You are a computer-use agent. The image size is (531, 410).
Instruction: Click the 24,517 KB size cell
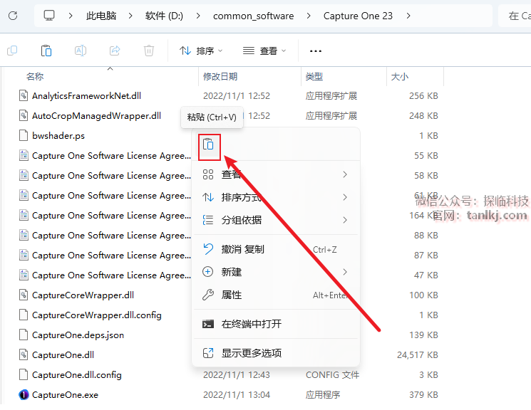pyautogui.click(x=418, y=355)
